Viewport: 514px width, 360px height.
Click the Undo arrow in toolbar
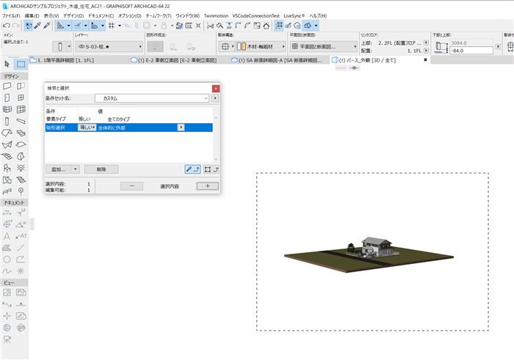point(6,26)
